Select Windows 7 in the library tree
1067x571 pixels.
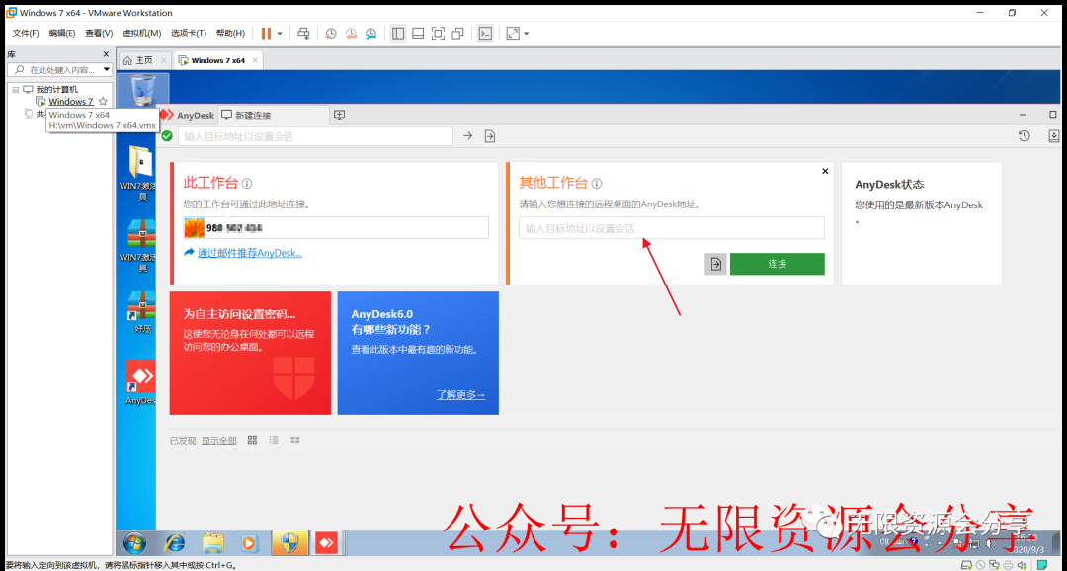coord(71,102)
